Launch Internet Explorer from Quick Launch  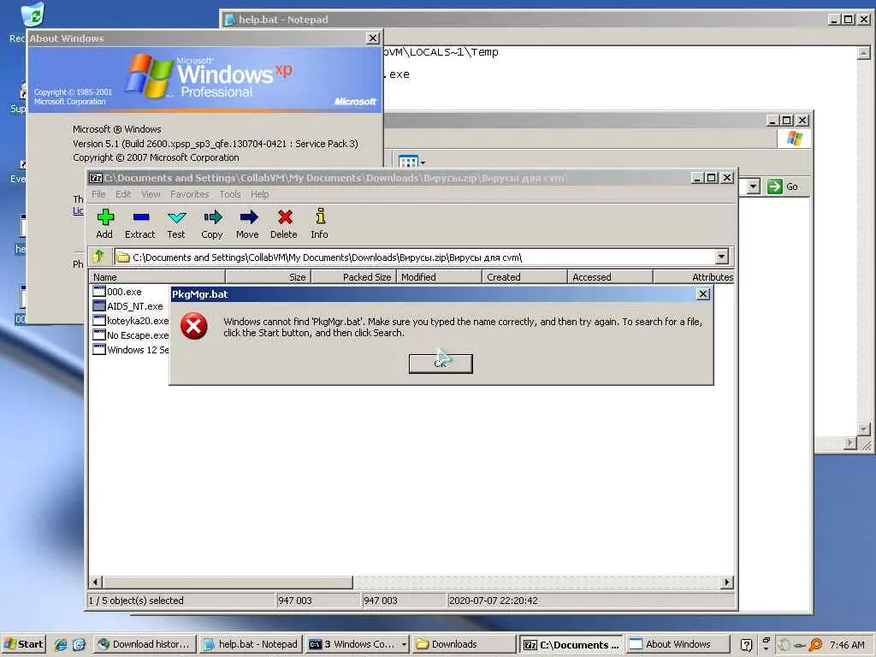click(x=61, y=645)
